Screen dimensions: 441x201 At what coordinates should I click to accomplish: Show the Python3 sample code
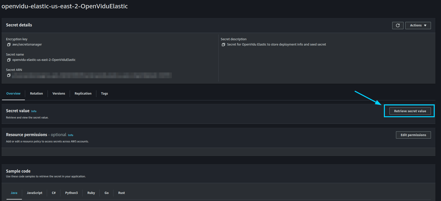click(71, 193)
